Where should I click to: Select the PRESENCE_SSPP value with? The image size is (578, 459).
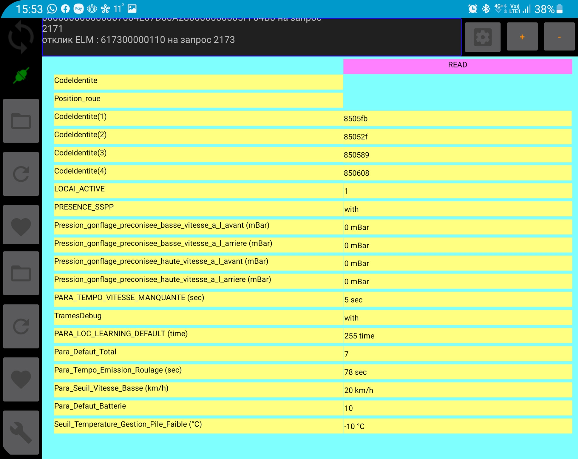coord(457,209)
